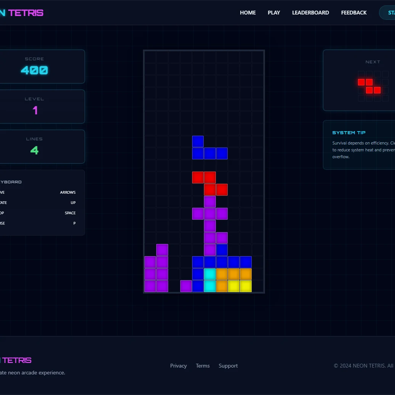Click the center of the Tetris game board

[x=204, y=172]
